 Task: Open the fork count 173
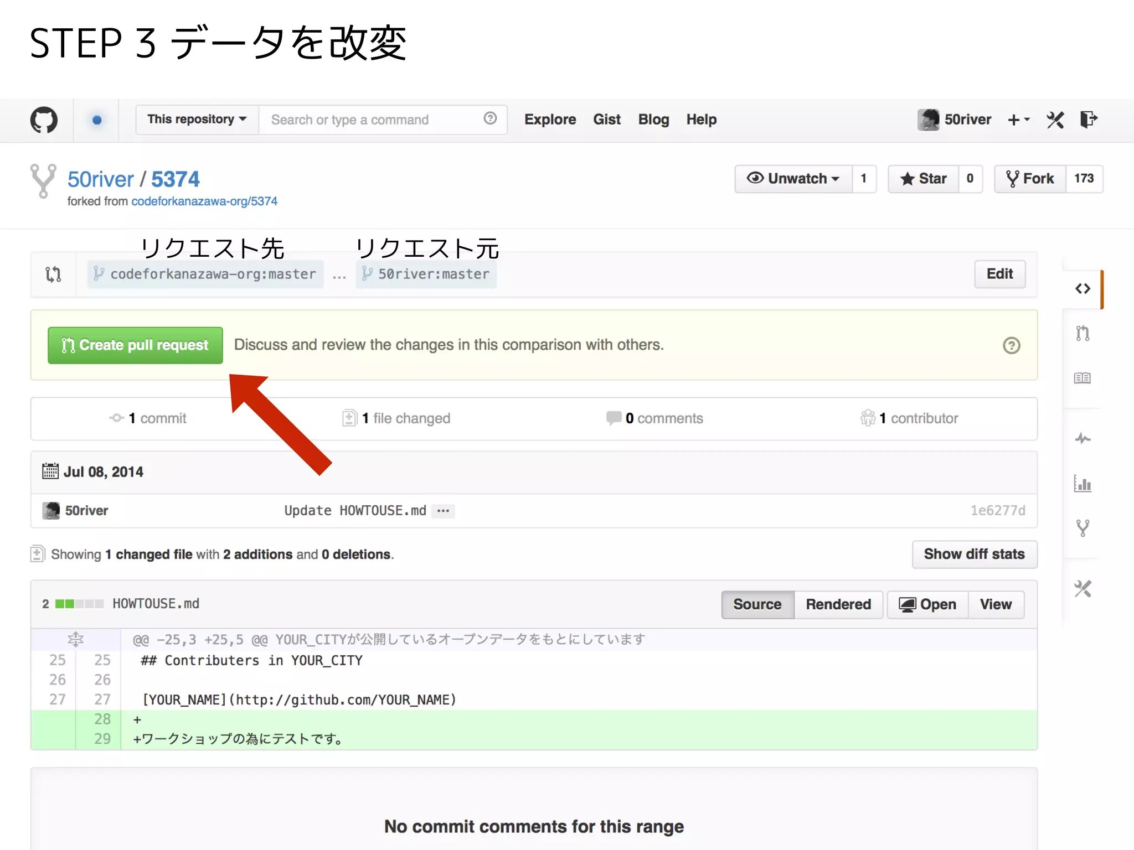[x=1084, y=179]
